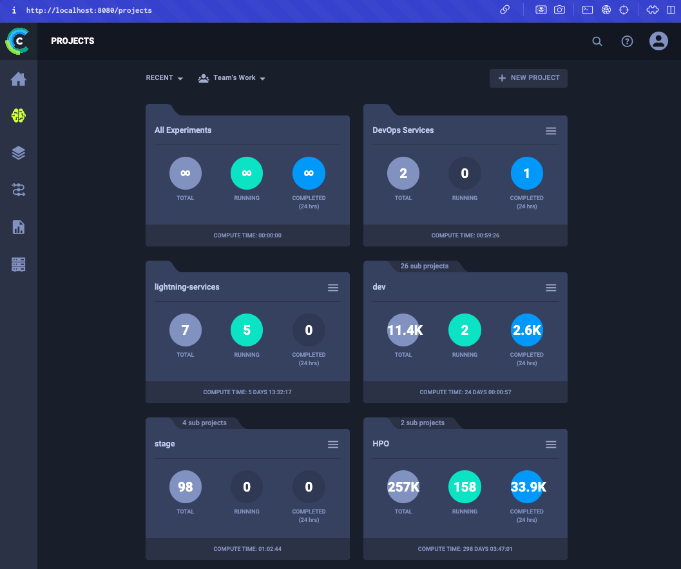The width and height of the screenshot is (681, 569).
Task: Click the All Experiments running infinity circle
Action: click(x=247, y=173)
